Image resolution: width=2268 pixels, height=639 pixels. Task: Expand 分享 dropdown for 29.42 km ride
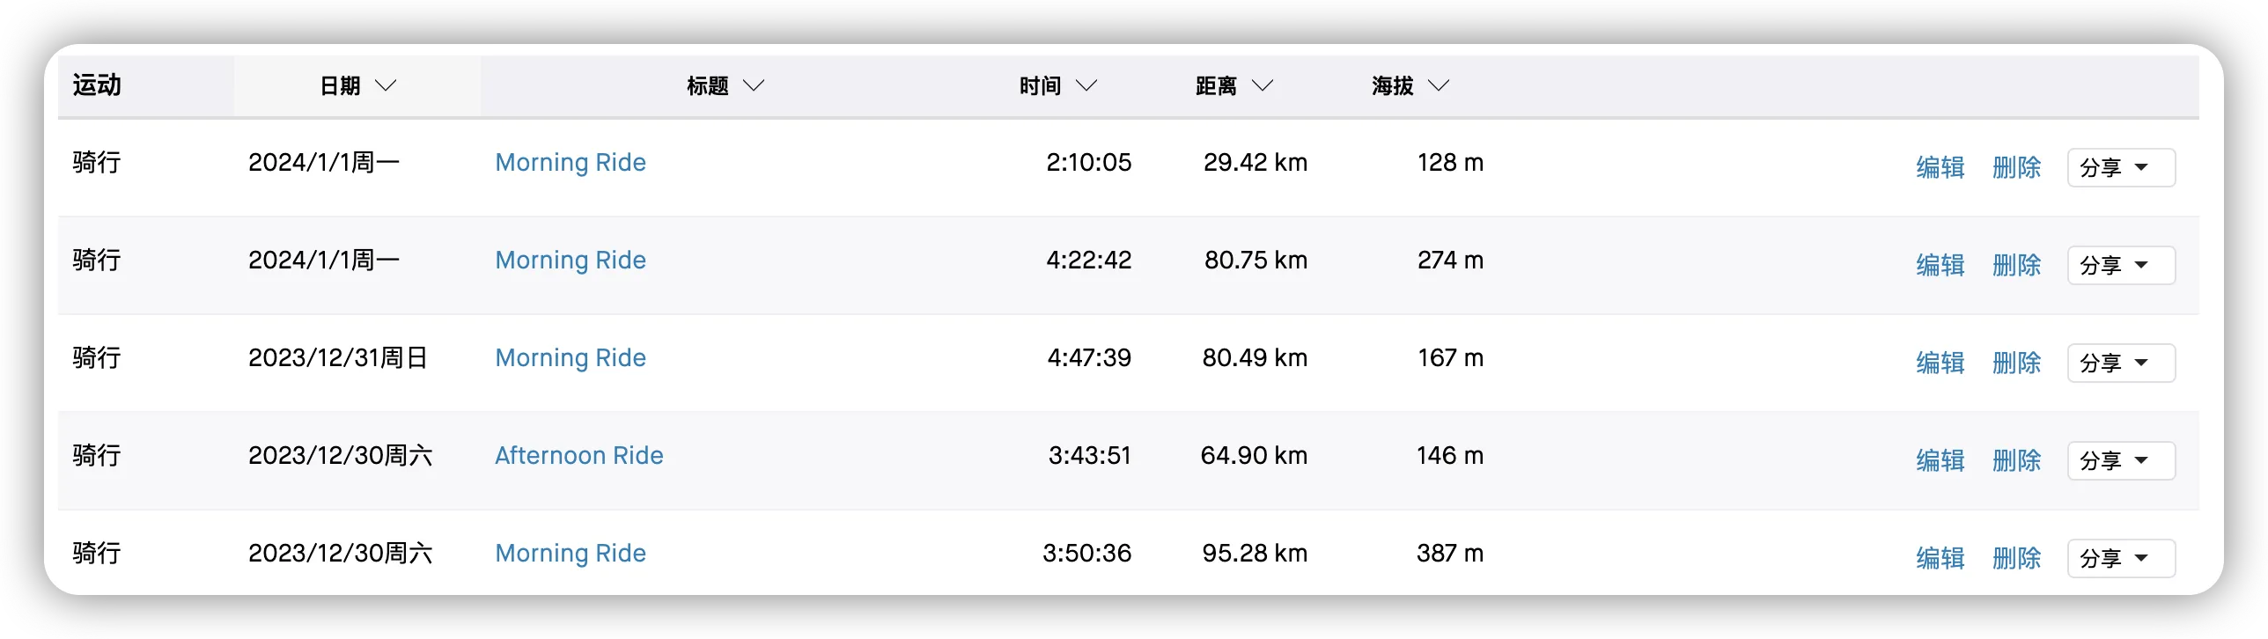(2120, 167)
